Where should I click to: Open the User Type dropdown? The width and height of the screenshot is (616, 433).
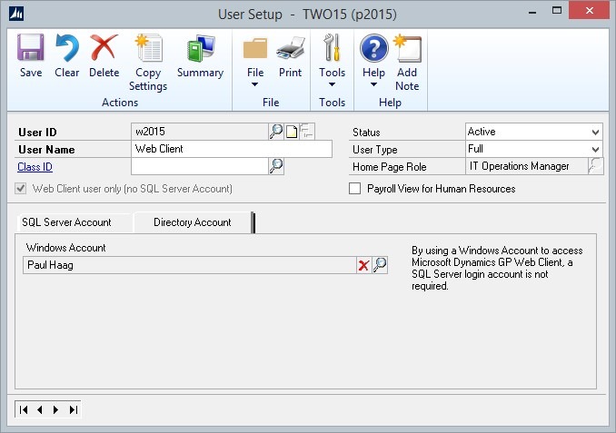point(595,149)
